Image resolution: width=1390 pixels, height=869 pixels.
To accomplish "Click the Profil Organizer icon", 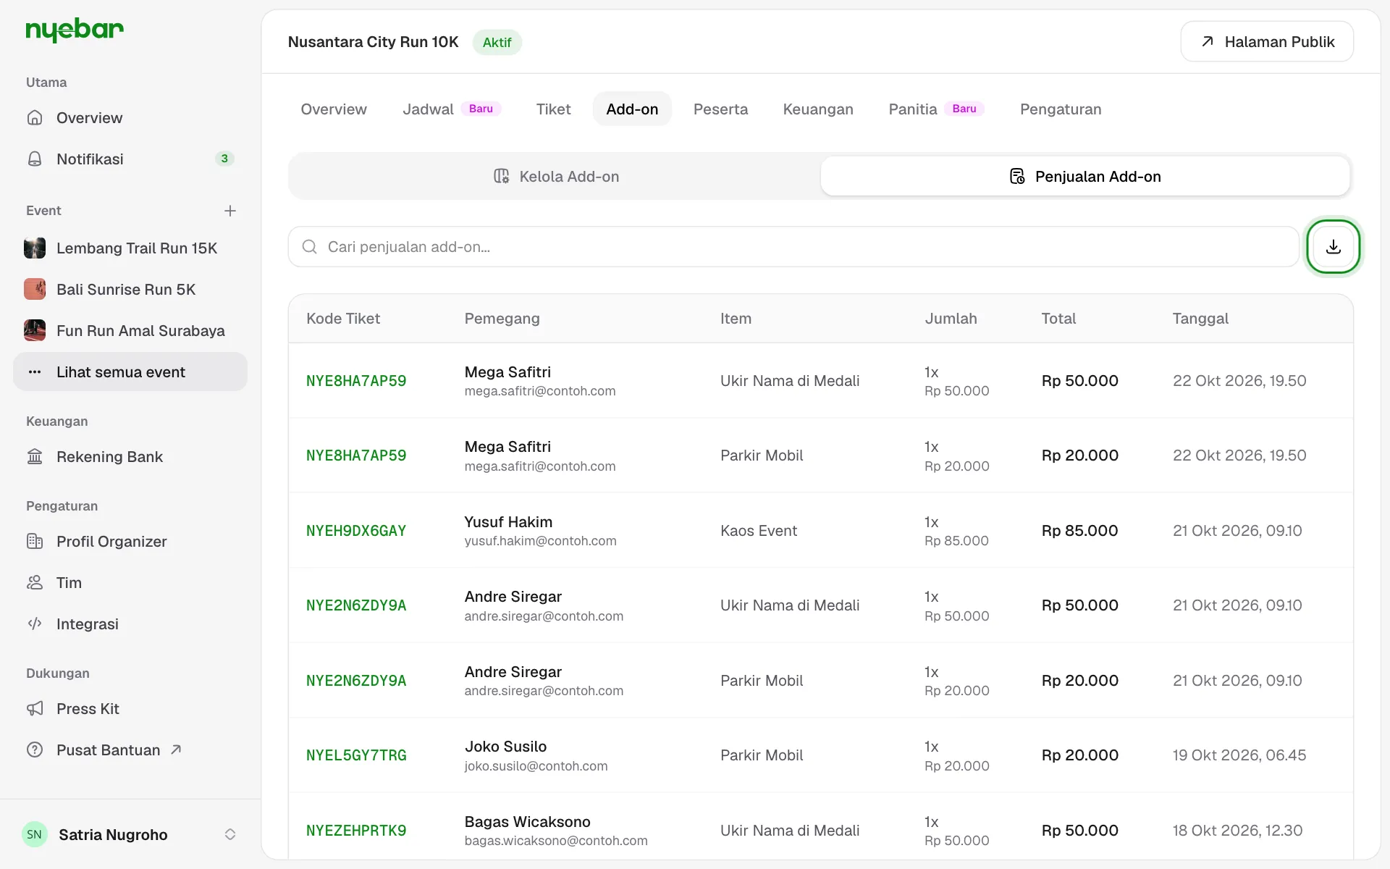I will [35, 541].
